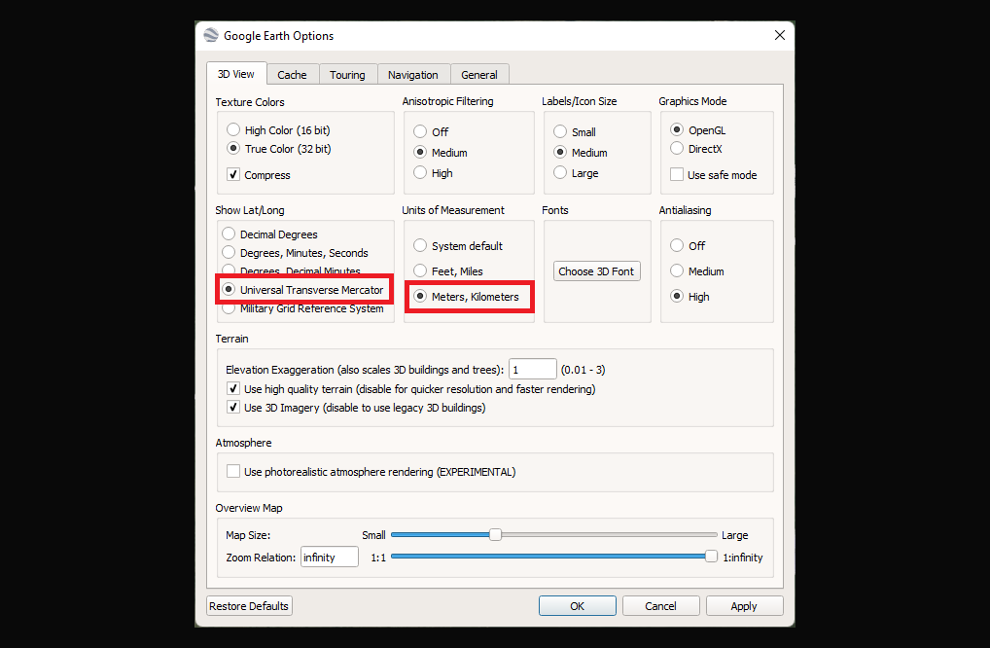
Task: Toggle Use high quality terrain checkbox
Action: click(x=233, y=388)
